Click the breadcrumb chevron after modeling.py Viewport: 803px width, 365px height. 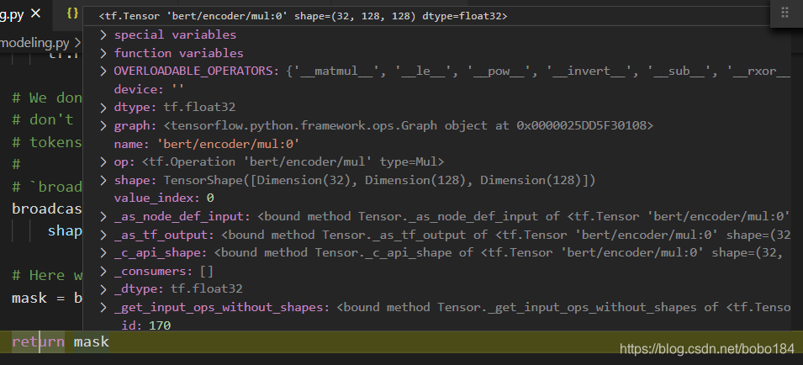[77, 43]
